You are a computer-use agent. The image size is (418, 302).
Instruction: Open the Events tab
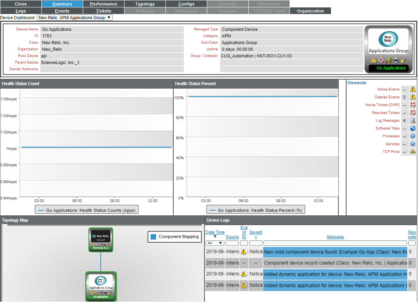[x=62, y=11]
